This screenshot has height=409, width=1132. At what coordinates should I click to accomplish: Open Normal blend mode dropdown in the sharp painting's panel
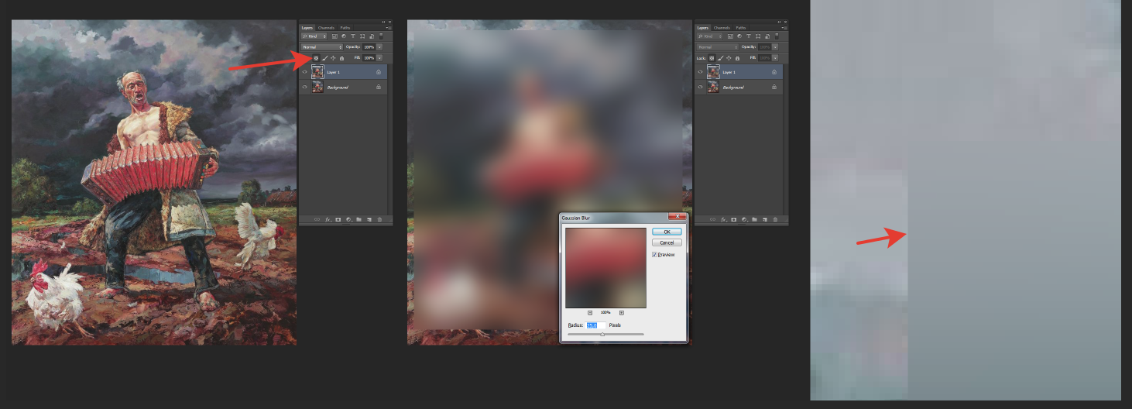click(x=322, y=47)
